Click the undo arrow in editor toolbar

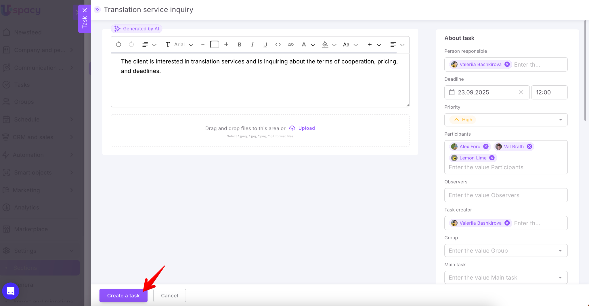(118, 45)
